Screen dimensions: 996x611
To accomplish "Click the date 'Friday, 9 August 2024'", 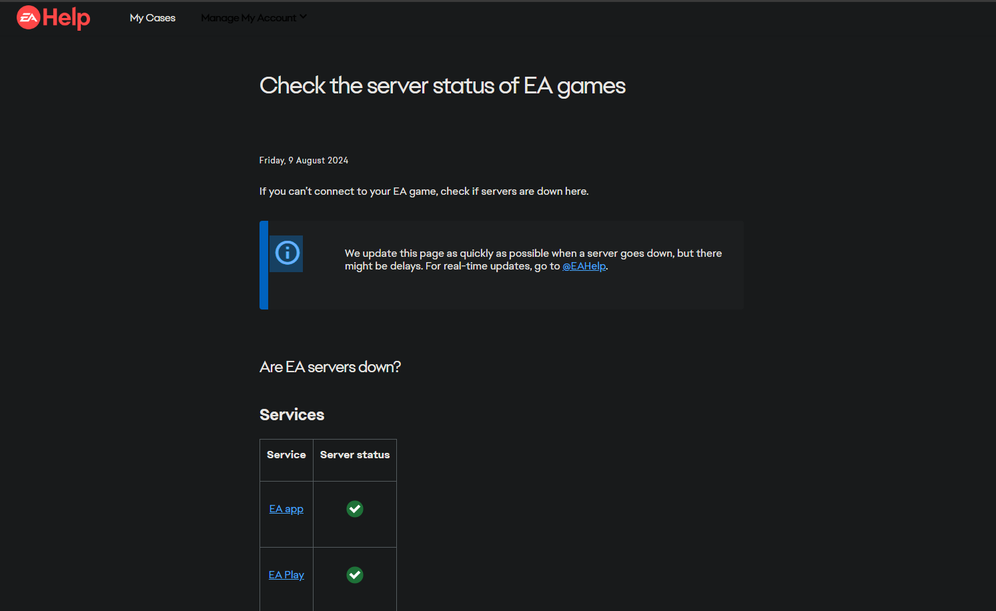I will point(304,160).
